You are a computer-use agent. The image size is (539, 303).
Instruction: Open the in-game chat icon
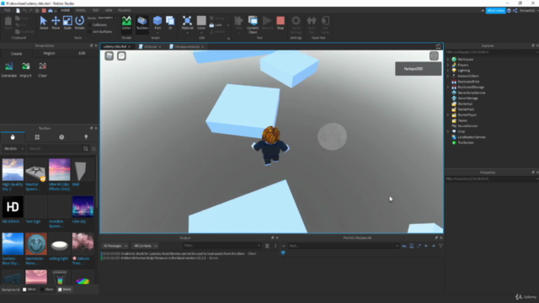point(121,56)
